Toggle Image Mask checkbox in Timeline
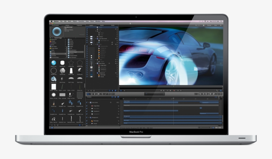272x159 pixels. (x=87, y=106)
